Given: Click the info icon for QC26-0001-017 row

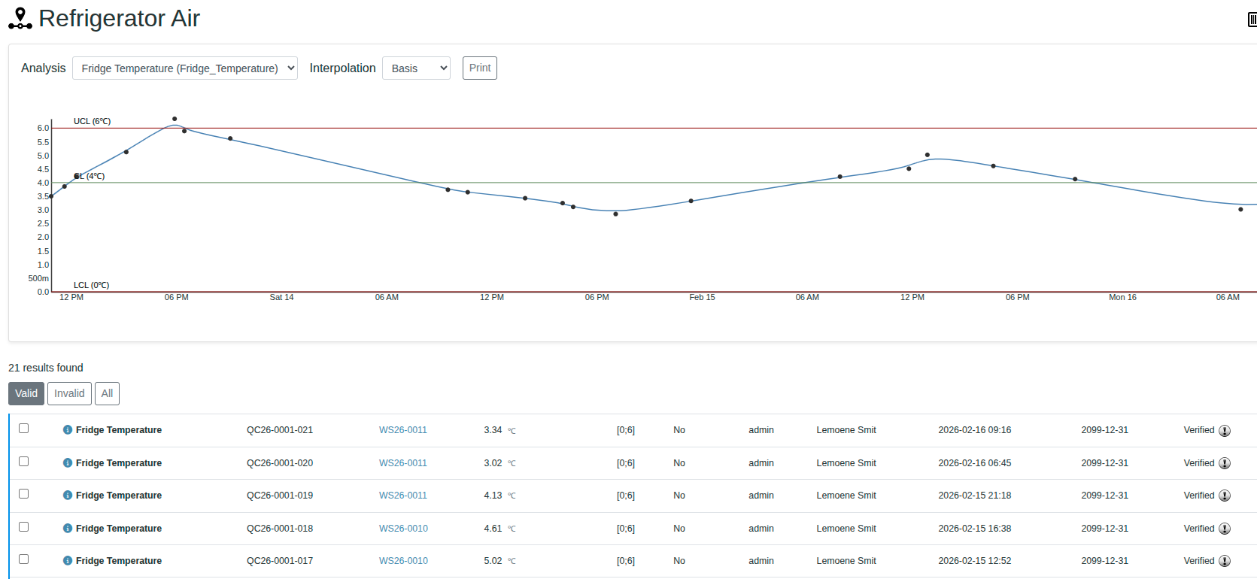Looking at the screenshot, I should 68,561.
